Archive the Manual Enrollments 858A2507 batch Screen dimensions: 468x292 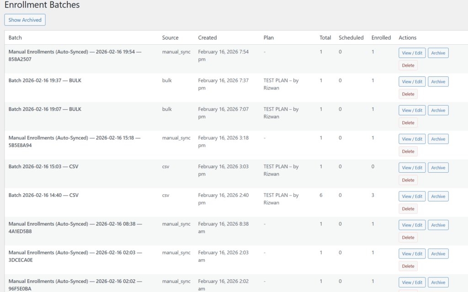tap(438, 53)
